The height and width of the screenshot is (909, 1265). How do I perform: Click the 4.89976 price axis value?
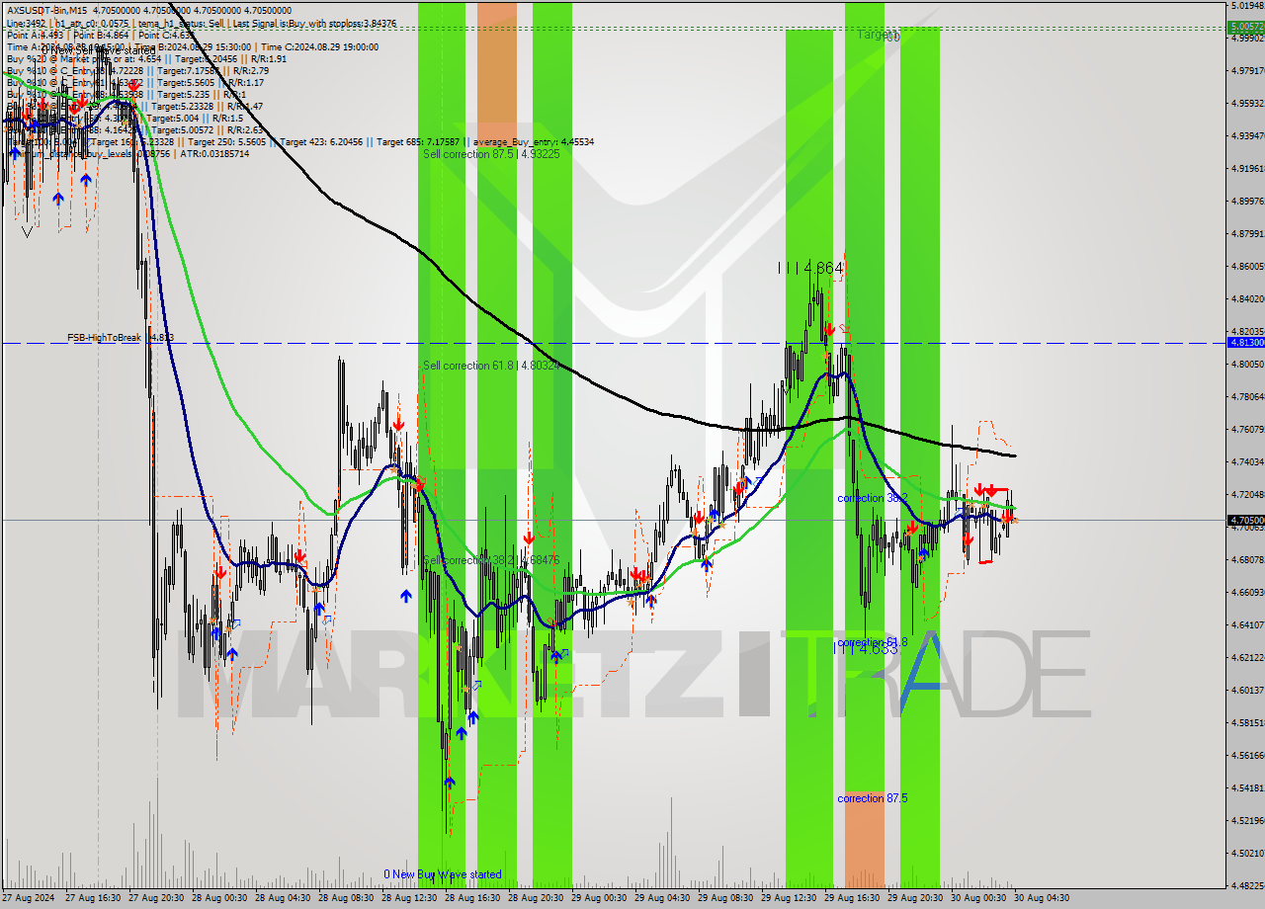point(1247,201)
